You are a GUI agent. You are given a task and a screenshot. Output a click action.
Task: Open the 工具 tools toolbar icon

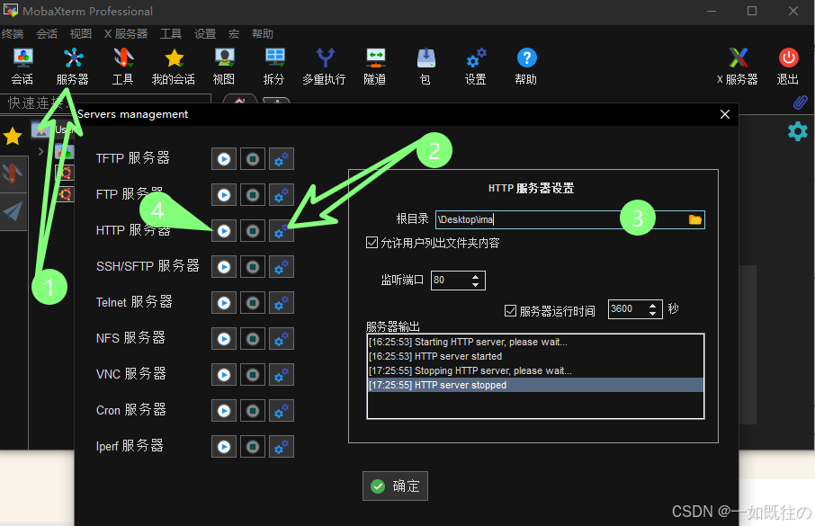[x=123, y=66]
